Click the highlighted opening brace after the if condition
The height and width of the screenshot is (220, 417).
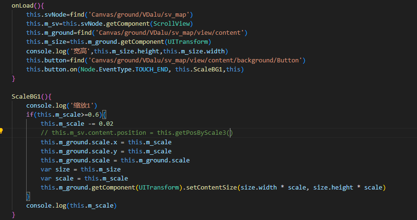pyautogui.click(x=104, y=115)
